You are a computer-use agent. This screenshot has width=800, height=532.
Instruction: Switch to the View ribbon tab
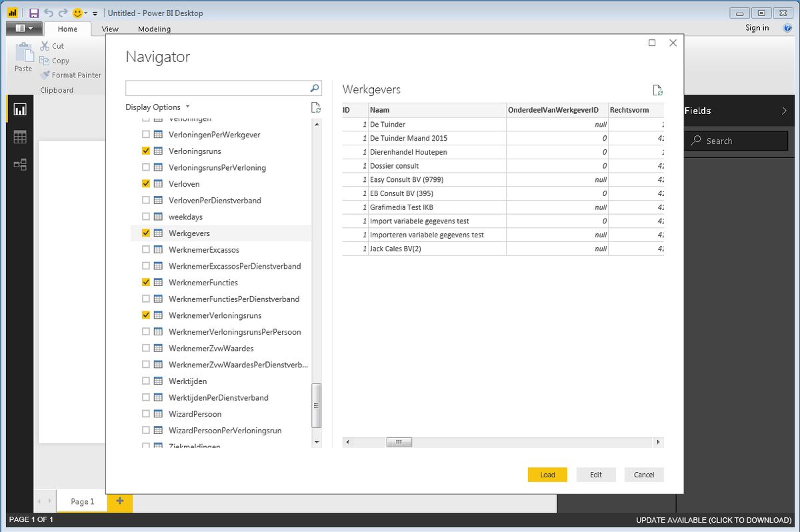coord(110,29)
